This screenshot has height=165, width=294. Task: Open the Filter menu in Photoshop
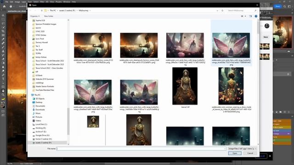pos(42,2)
